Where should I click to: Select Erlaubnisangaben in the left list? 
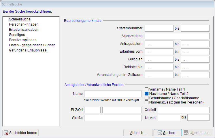click(x=23, y=30)
